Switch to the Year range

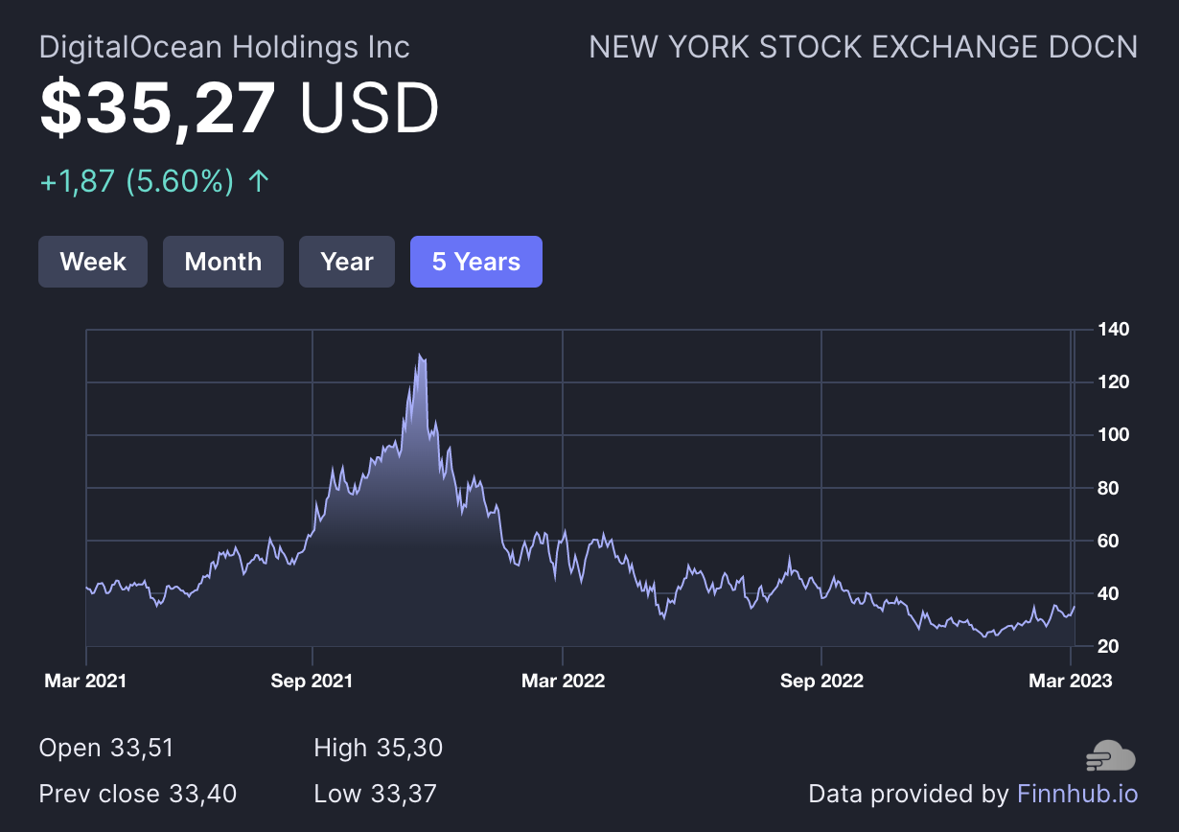tap(347, 262)
